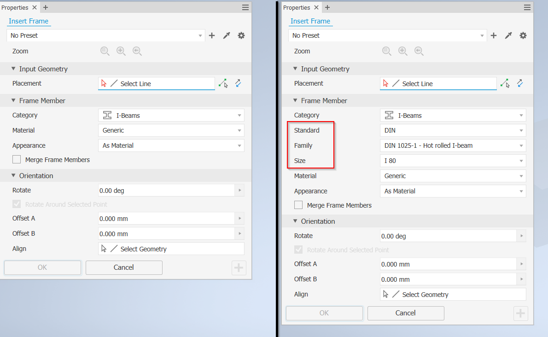Click the flyout arrow beside Offset A

239,219
